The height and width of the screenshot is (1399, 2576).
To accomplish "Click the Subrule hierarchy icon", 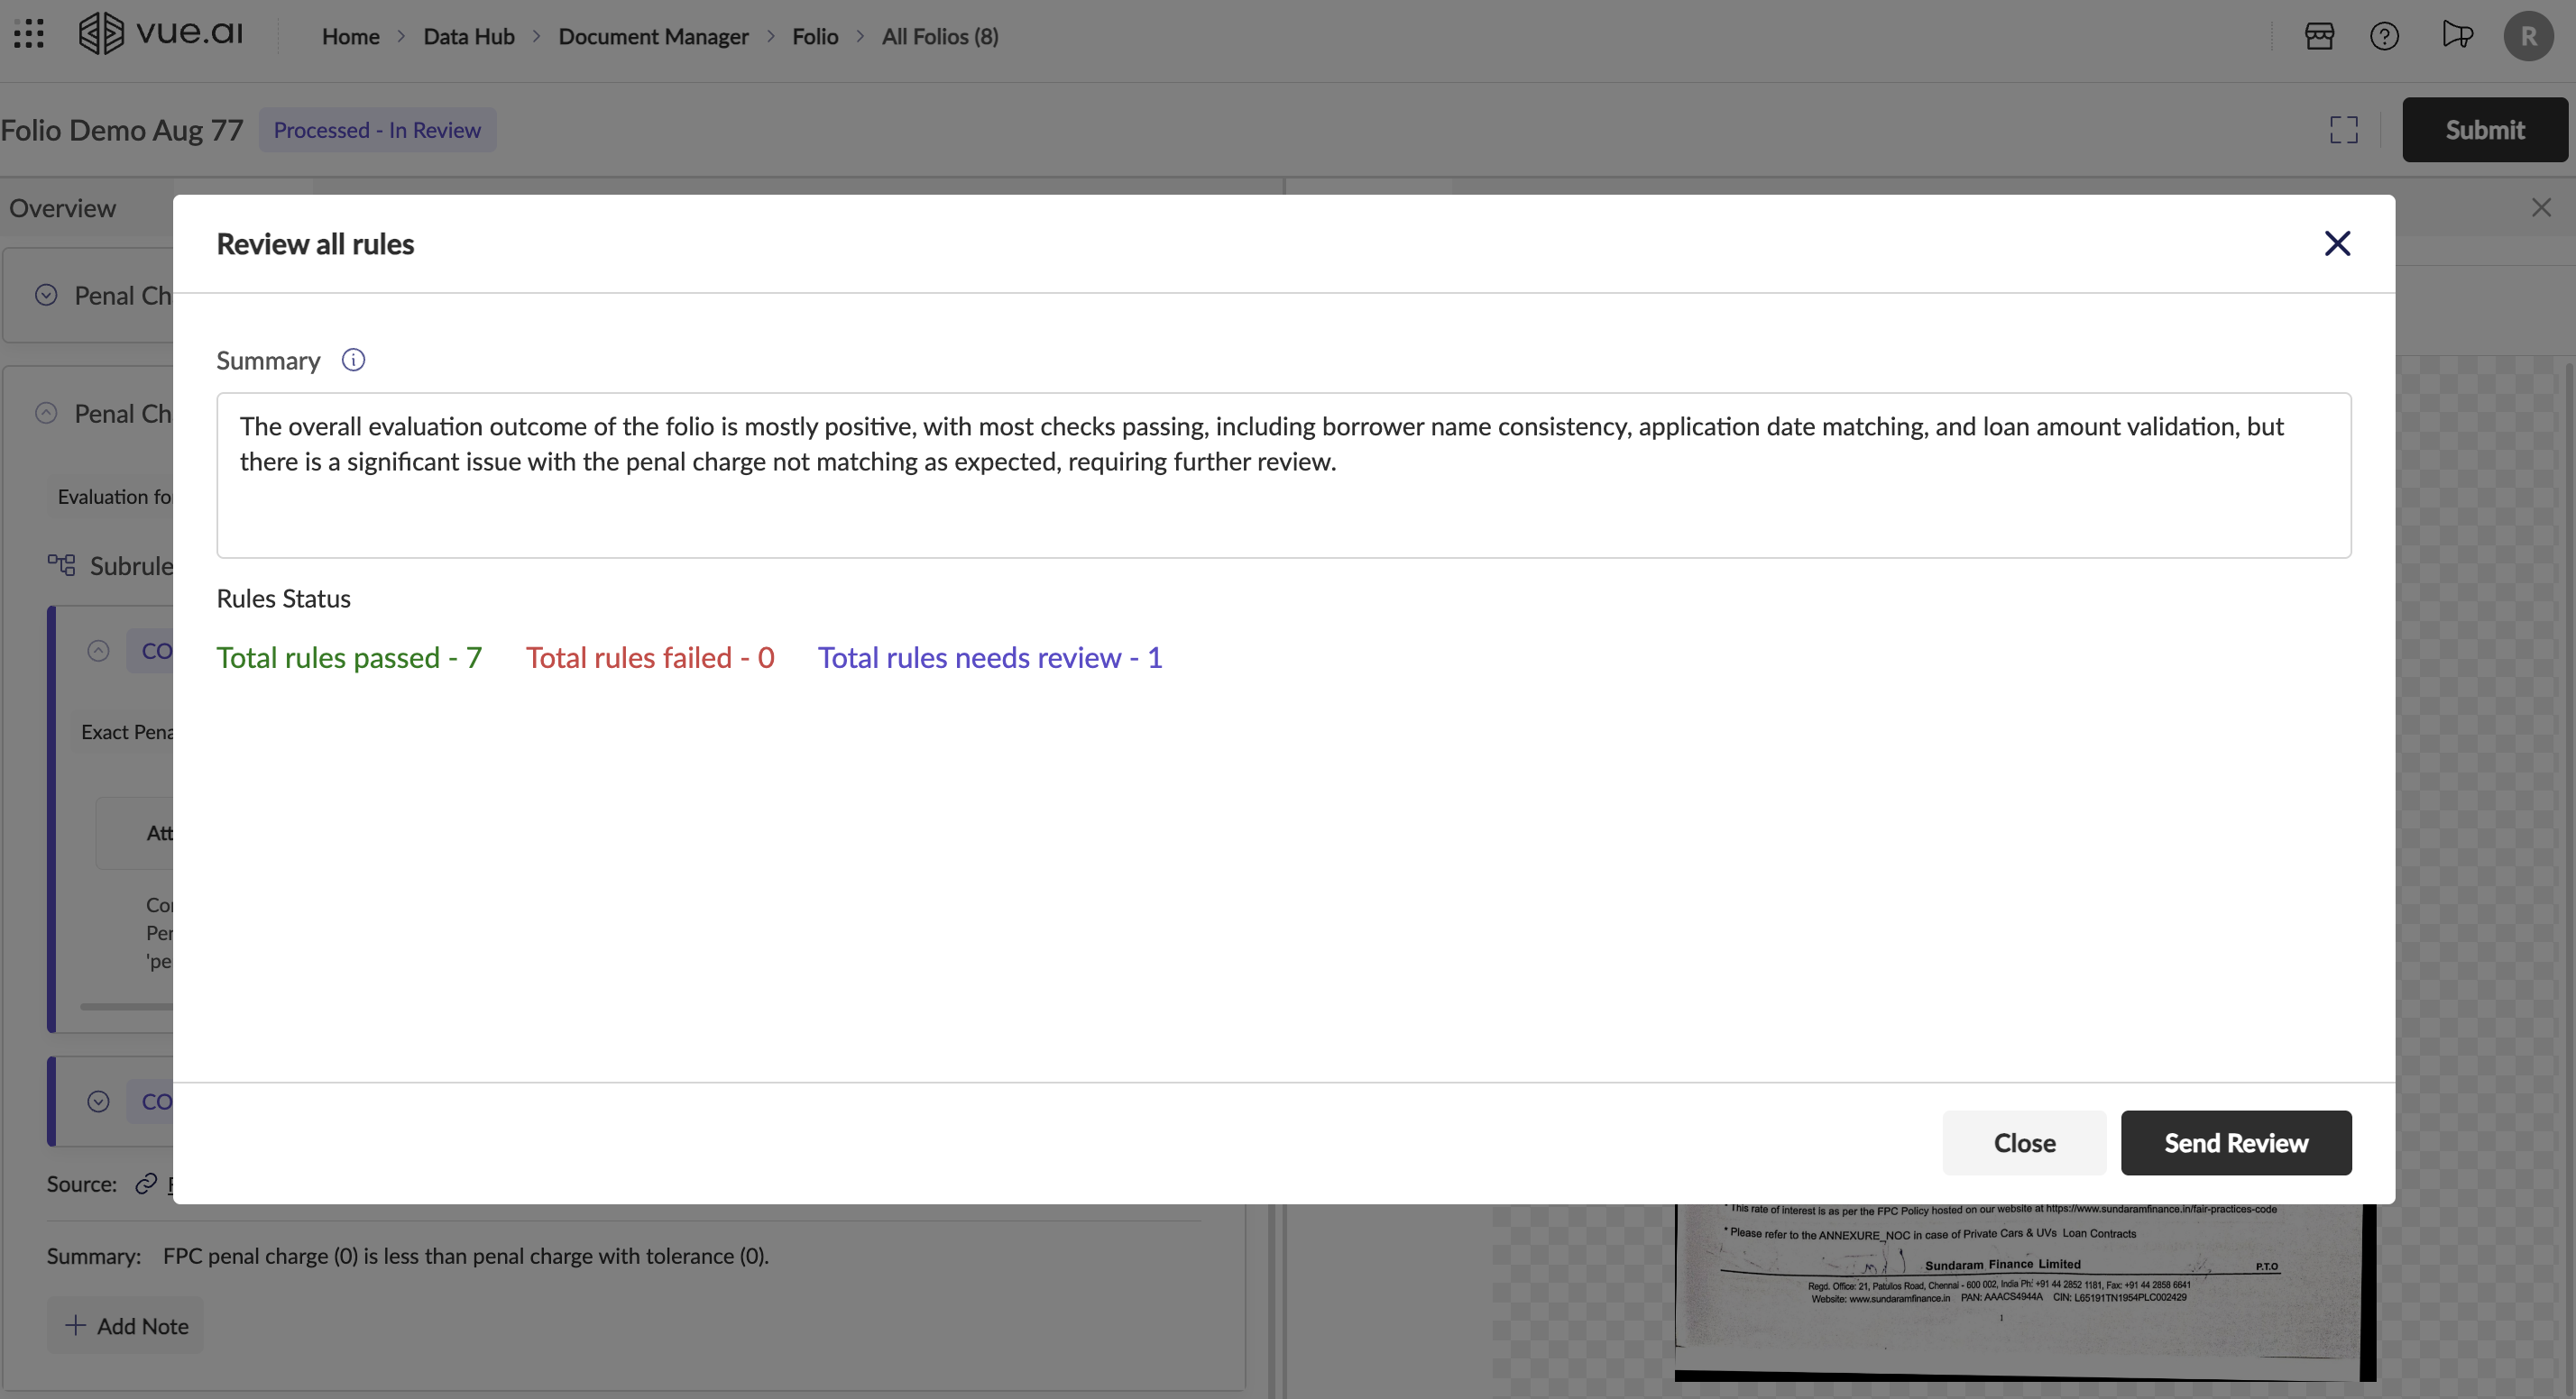I will pos(60,563).
